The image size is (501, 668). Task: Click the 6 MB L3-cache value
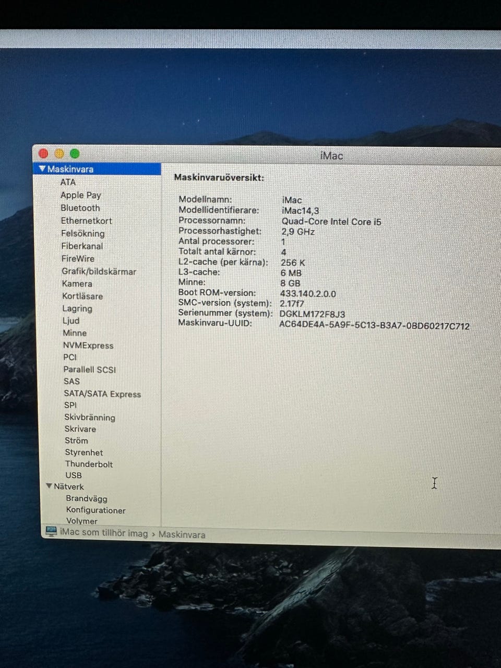pyautogui.click(x=291, y=273)
